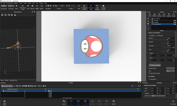Open the Environment menu
This screenshot has height=106, width=177.
9,3
